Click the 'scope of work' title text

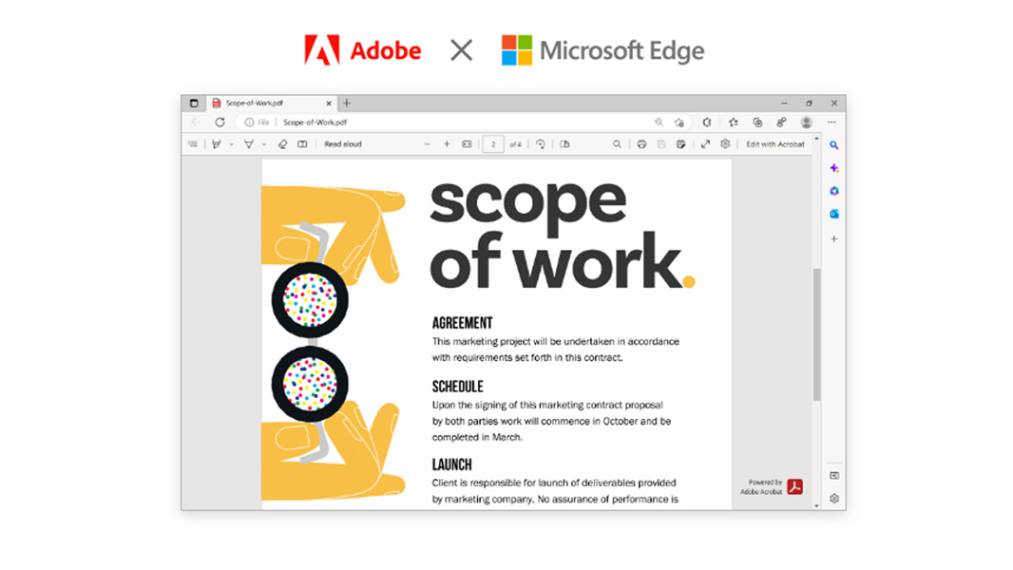coord(562,236)
